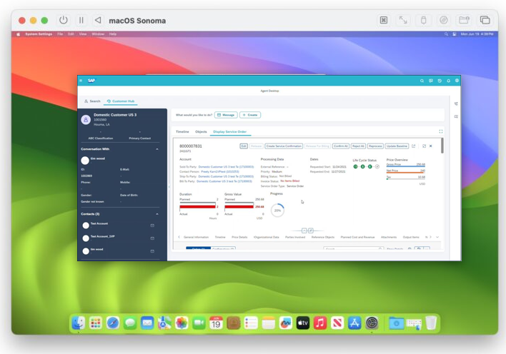The width and height of the screenshot is (506, 354).
Task: Pin the service order header section
Action: [x=311, y=231]
